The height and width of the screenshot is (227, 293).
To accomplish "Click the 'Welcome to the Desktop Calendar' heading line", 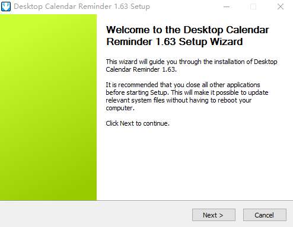I will pos(187,30).
